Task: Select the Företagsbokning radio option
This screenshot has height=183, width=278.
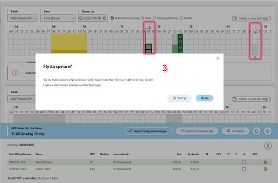Action: [x=154, y=18]
